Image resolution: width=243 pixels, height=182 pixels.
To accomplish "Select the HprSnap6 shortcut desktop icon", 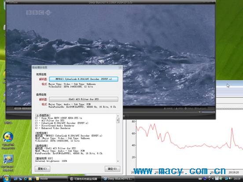I will [7, 163].
